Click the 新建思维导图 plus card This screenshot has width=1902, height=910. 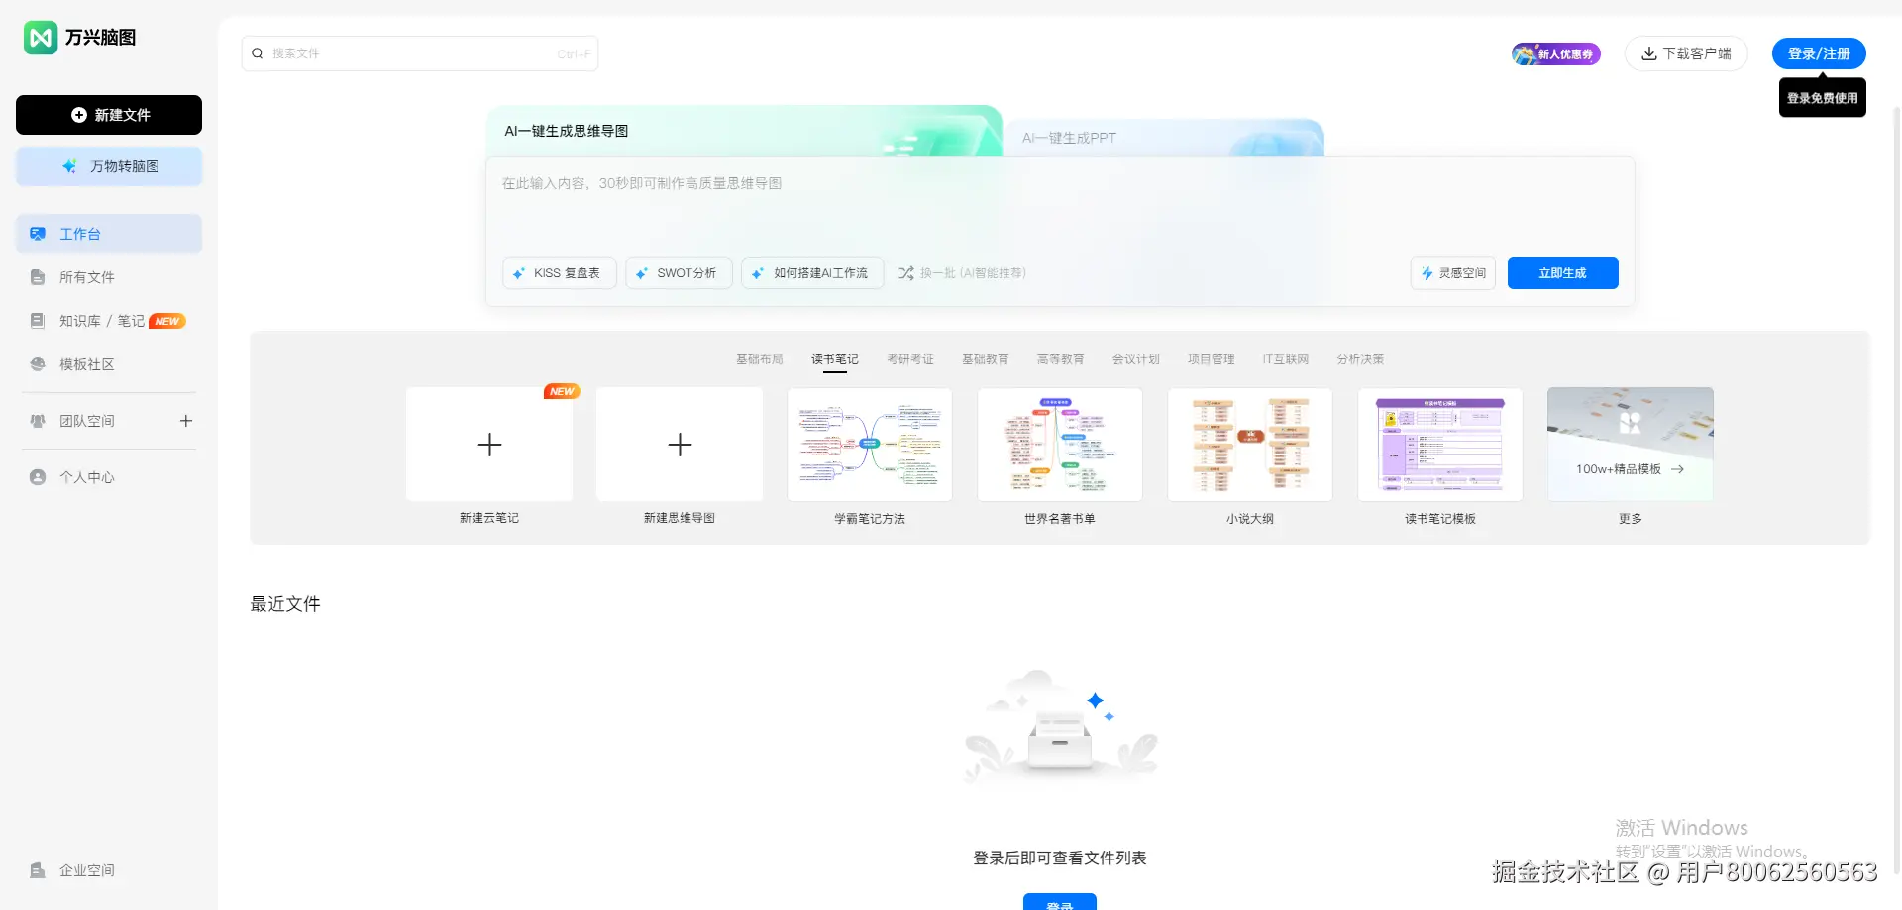(x=680, y=445)
